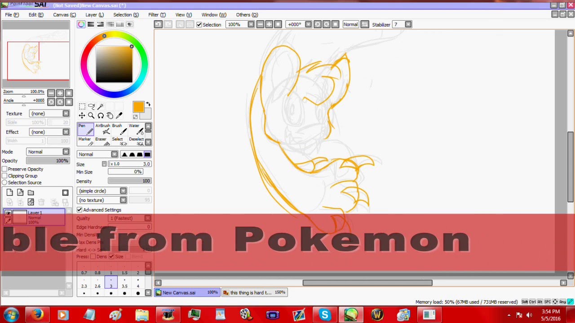Viewport: 575px width, 323px height.
Task: Open the (simple circle) brush shape dropdown
Action: (x=102, y=191)
